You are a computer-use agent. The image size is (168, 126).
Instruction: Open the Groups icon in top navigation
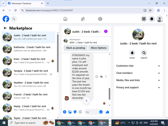click(100, 19)
